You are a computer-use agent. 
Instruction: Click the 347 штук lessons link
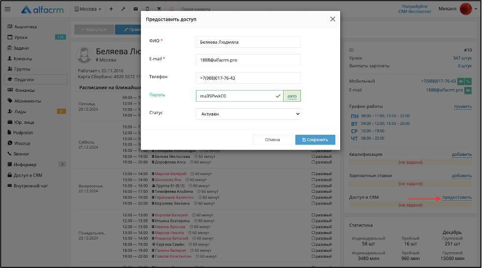462,58
